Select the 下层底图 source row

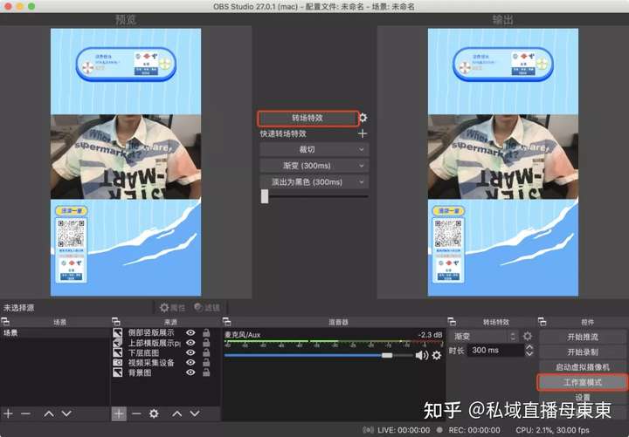point(166,352)
